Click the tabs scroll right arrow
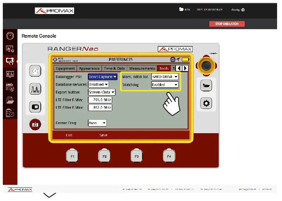282x201 pixels. 185,68
